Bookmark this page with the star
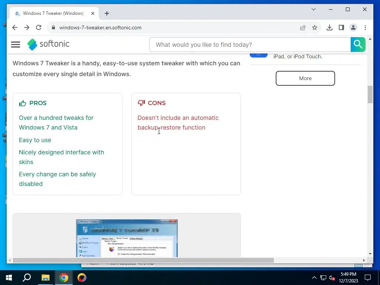The image size is (380, 285). click(315, 27)
